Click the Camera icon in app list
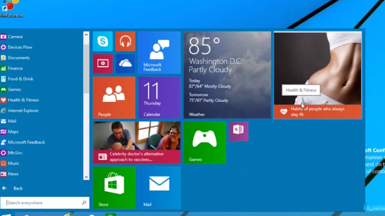Screen dimensions: 385x216 point(3,37)
